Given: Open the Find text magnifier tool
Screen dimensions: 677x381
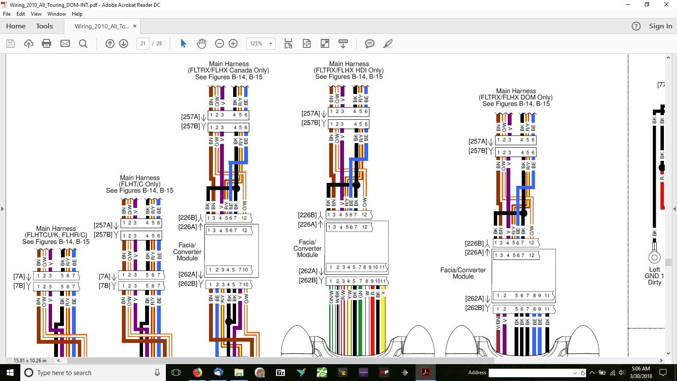Looking at the screenshot, I should (83, 44).
